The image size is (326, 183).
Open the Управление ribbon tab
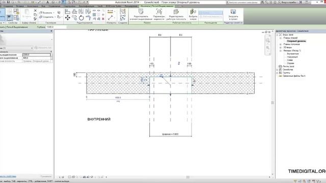55,6
